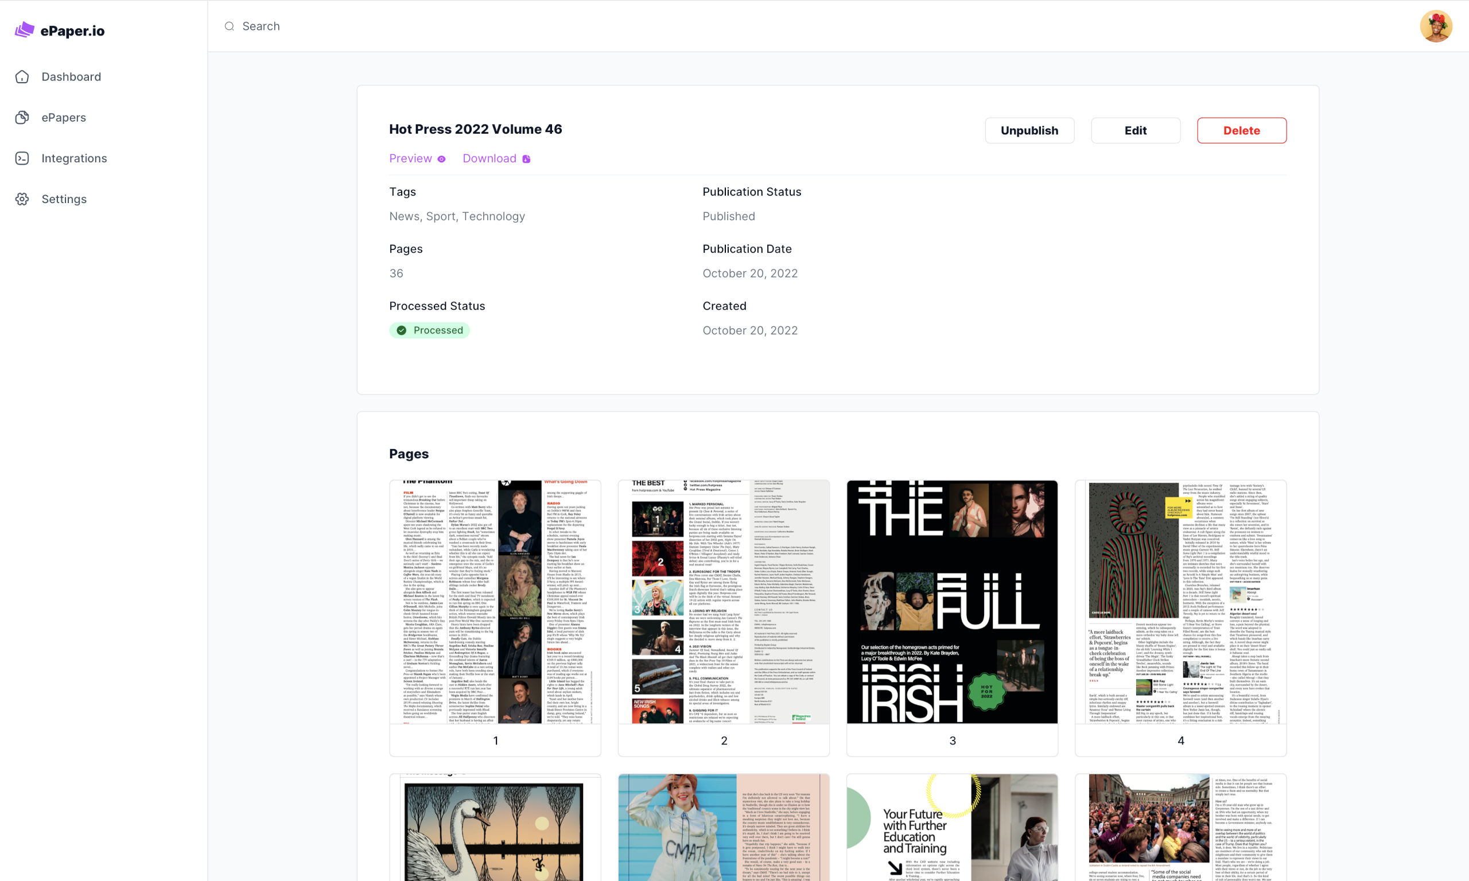Open page 4 thumbnail with striped hoodie
Screen dimensions: 1469x881
pos(1180,602)
